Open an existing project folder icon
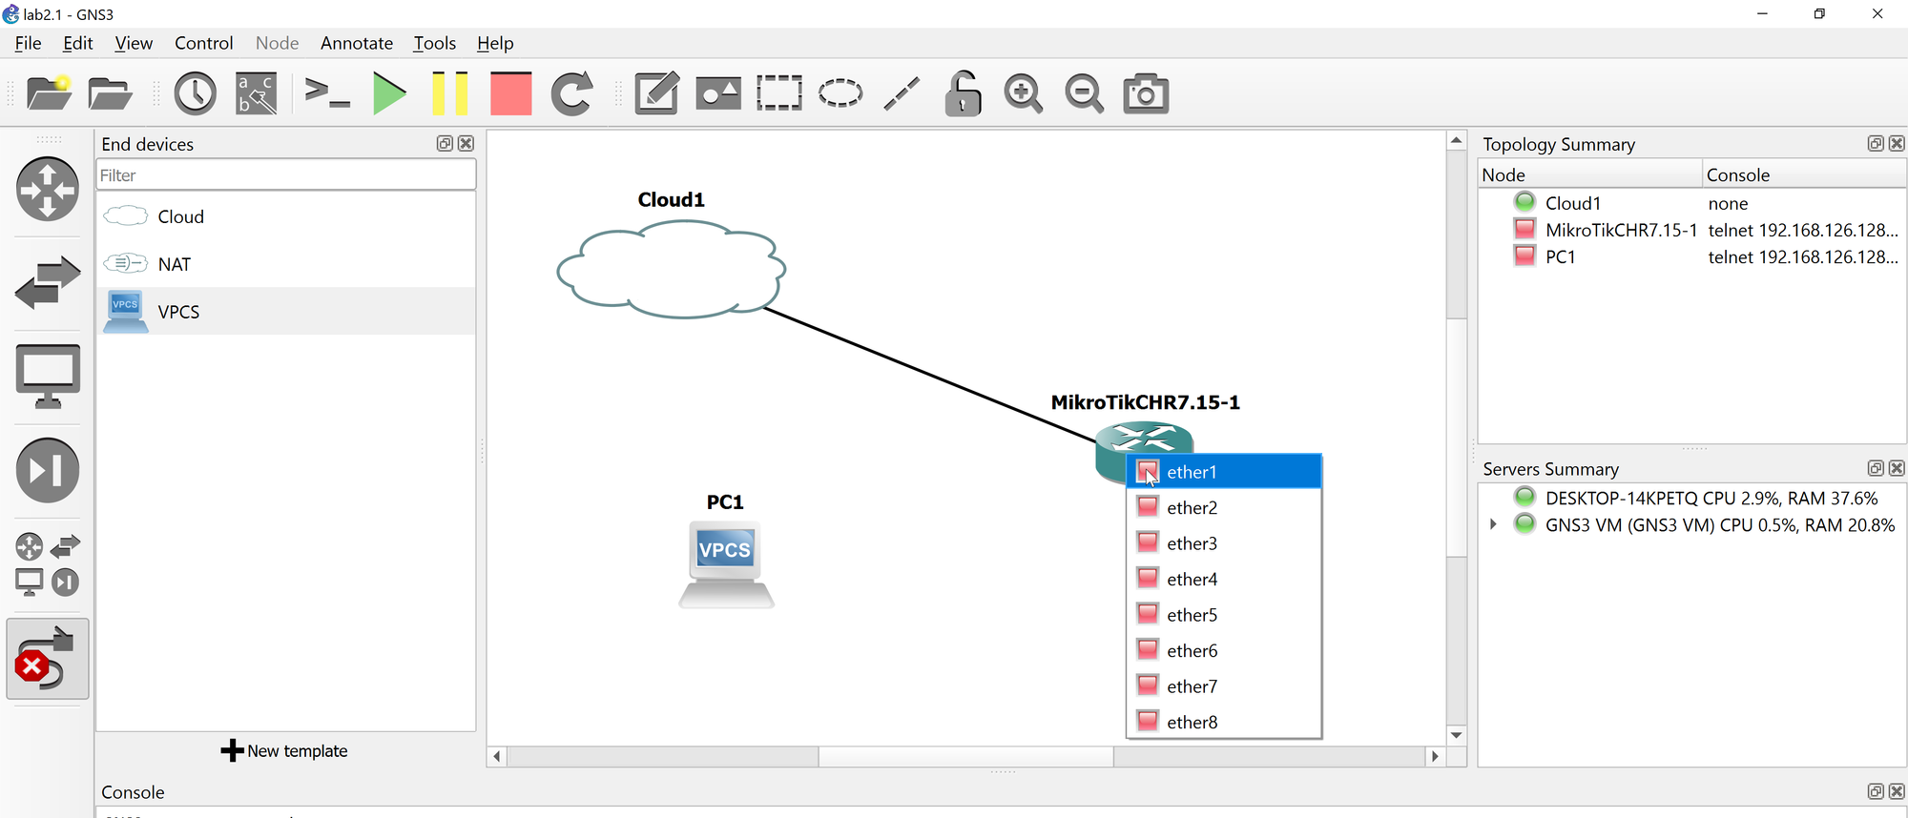The width and height of the screenshot is (1908, 818). [x=110, y=93]
